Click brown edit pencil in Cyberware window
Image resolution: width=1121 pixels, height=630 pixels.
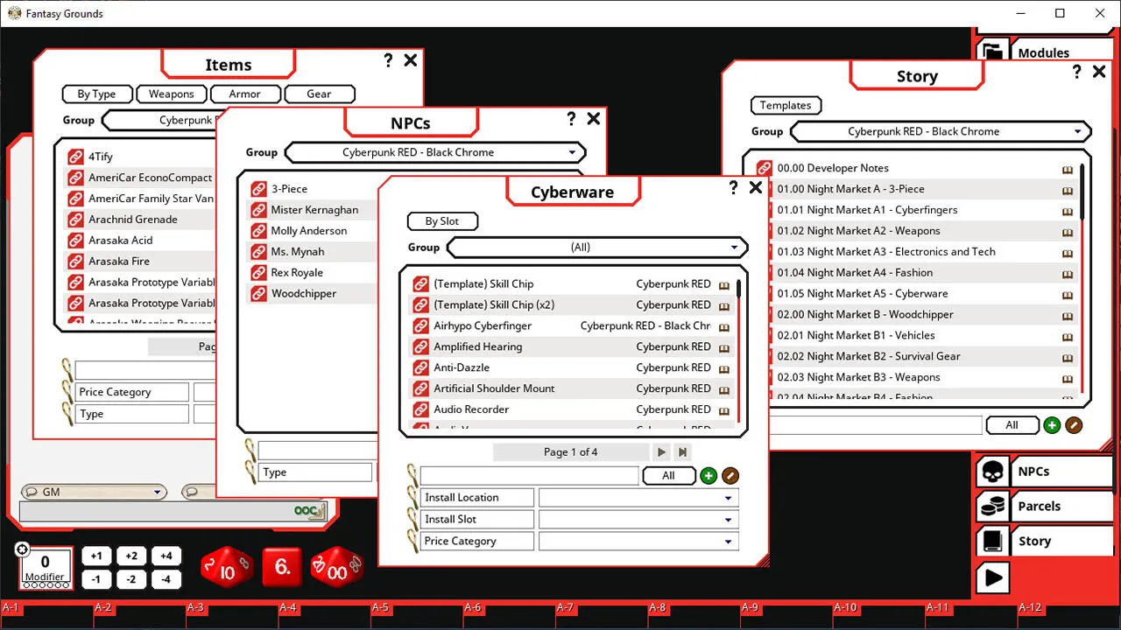coord(730,476)
